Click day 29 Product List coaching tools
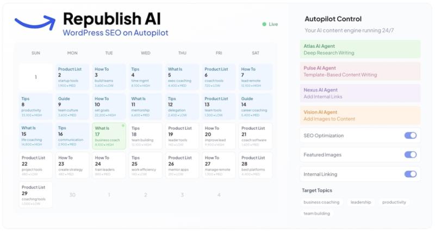 click(x=36, y=195)
